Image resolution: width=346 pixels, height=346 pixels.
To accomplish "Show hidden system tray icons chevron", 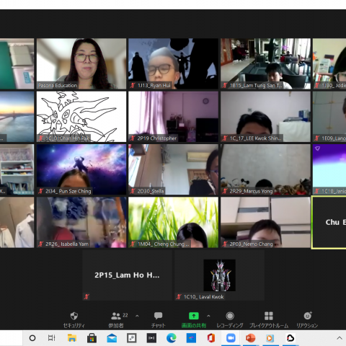I will coord(340,338).
